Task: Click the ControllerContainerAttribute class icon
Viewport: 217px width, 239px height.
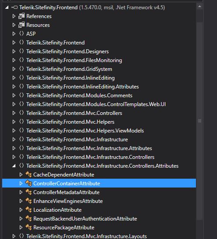Action: pos(29,183)
